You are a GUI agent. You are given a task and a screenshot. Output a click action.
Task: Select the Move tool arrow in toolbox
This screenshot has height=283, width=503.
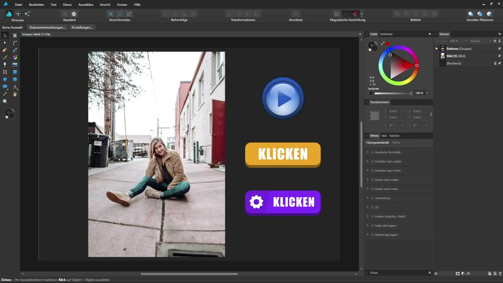coord(5,35)
